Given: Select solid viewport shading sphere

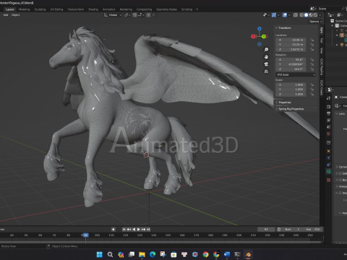Looking at the screenshot, I should pyautogui.click(x=306, y=15).
